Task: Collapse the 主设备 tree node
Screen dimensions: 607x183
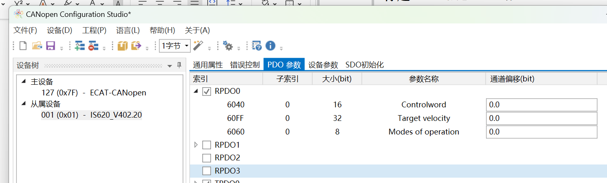Action: [24, 81]
